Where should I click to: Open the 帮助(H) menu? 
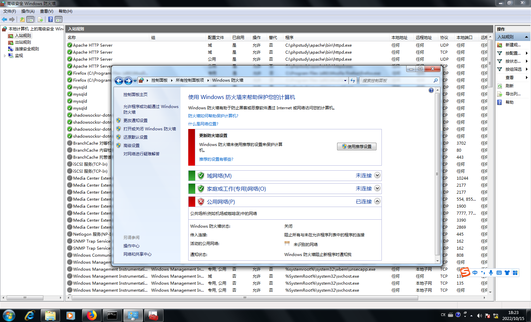65,11
